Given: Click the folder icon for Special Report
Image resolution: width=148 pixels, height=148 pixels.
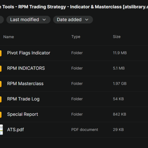Looking at the screenshot, I should (x=1, y=115).
